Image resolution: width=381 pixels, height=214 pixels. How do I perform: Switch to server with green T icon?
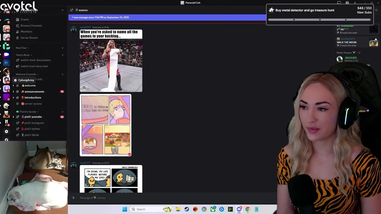7,46
